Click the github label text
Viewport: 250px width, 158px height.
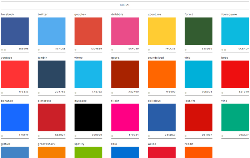point(6,144)
